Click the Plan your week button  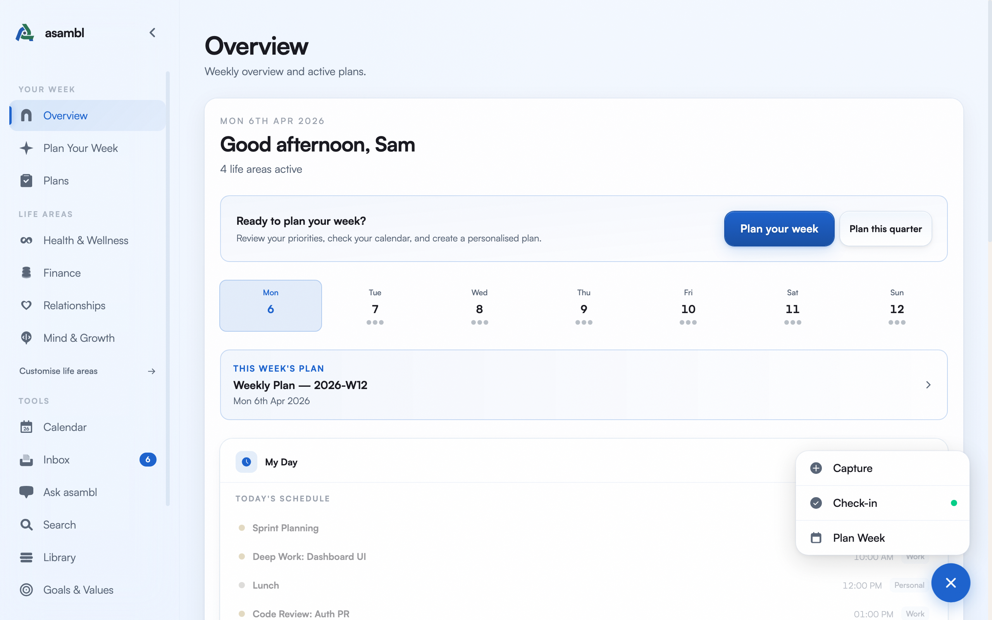coord(778,229)
